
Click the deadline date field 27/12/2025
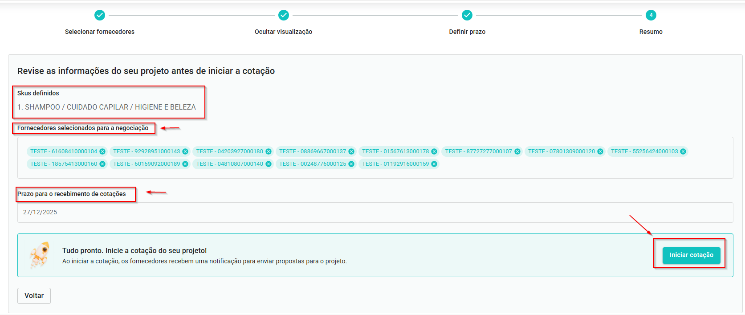coord(375,213)
